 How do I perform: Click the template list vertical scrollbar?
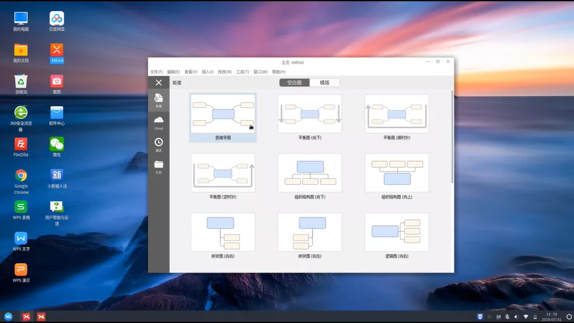[452, 137]
